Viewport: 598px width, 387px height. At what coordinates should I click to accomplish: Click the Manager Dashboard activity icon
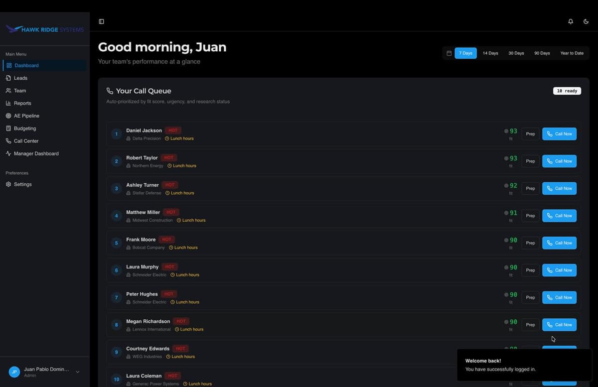pyautogui.click(x=8, y=153)
